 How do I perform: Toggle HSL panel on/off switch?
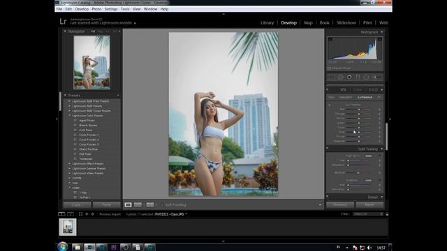328,90
